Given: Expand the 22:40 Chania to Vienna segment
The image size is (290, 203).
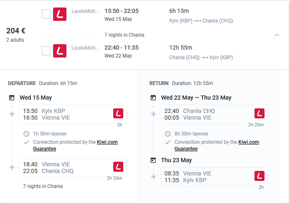Looking at the screenshot, I should coord(268,114).
